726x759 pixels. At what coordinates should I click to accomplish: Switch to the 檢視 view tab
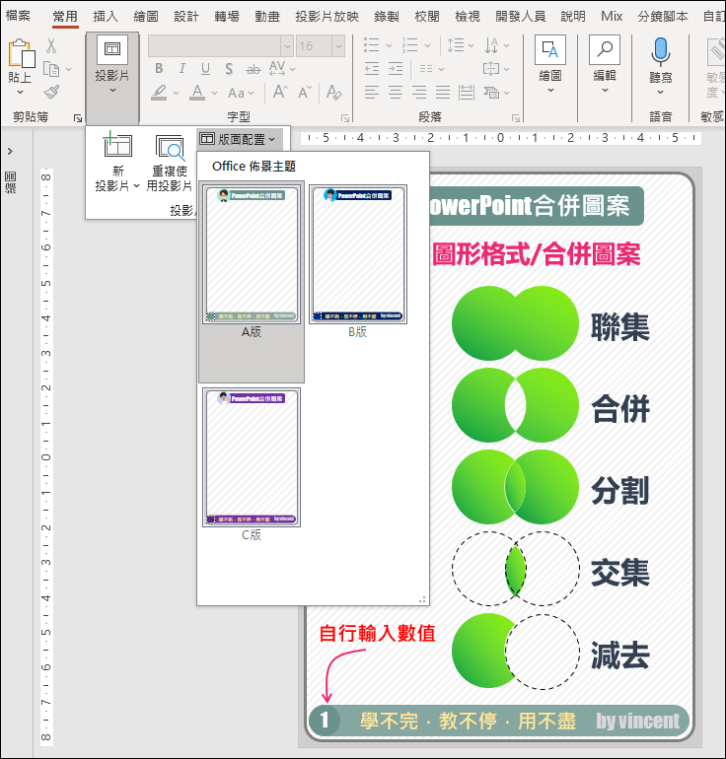pos(468,17)
